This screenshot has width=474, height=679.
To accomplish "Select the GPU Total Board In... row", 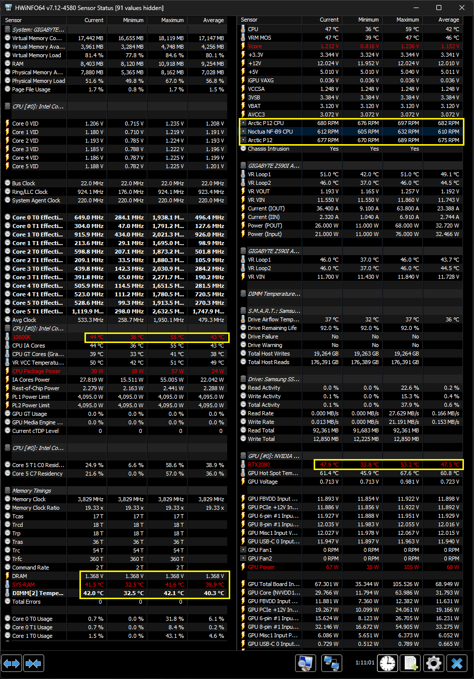I will point(350,584).
